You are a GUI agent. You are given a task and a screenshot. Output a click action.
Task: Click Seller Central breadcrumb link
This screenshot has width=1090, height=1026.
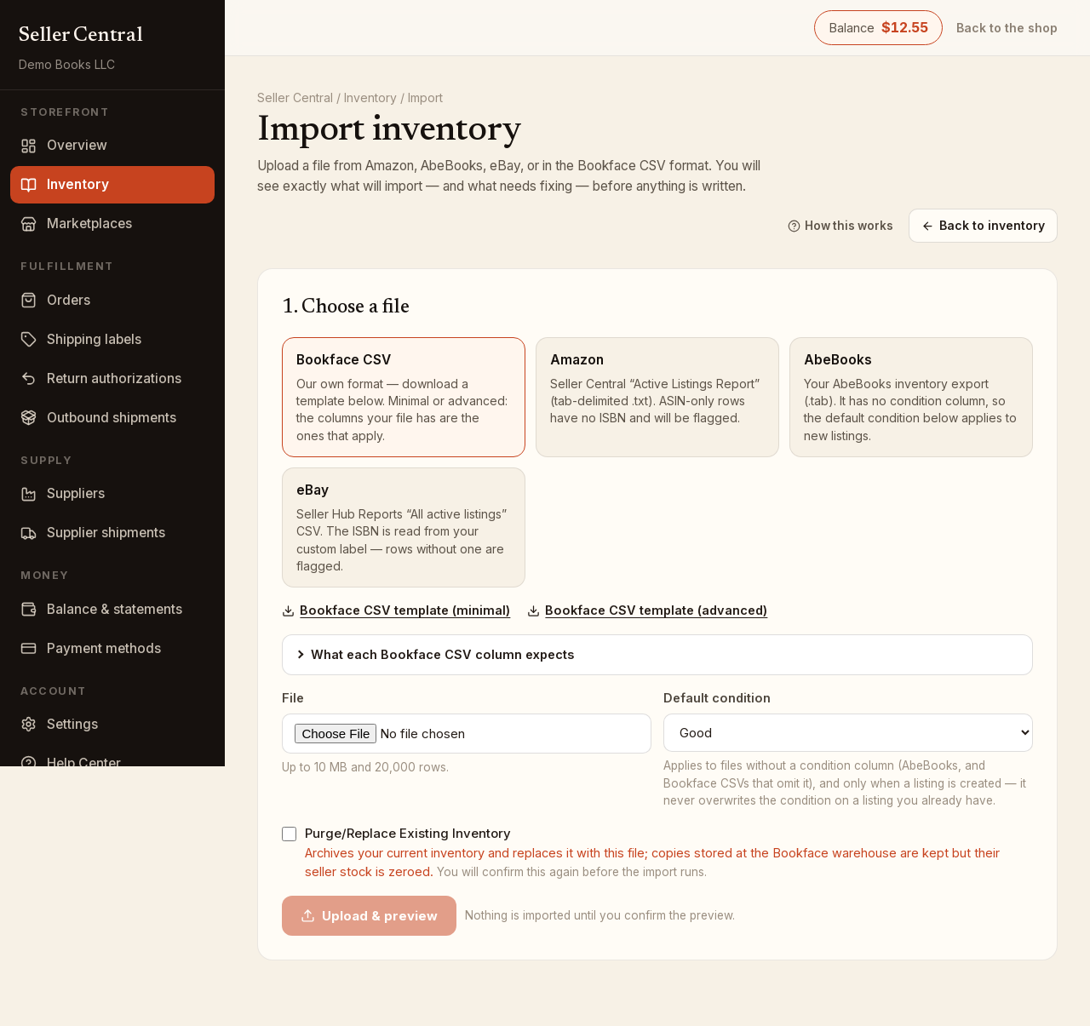295,98
